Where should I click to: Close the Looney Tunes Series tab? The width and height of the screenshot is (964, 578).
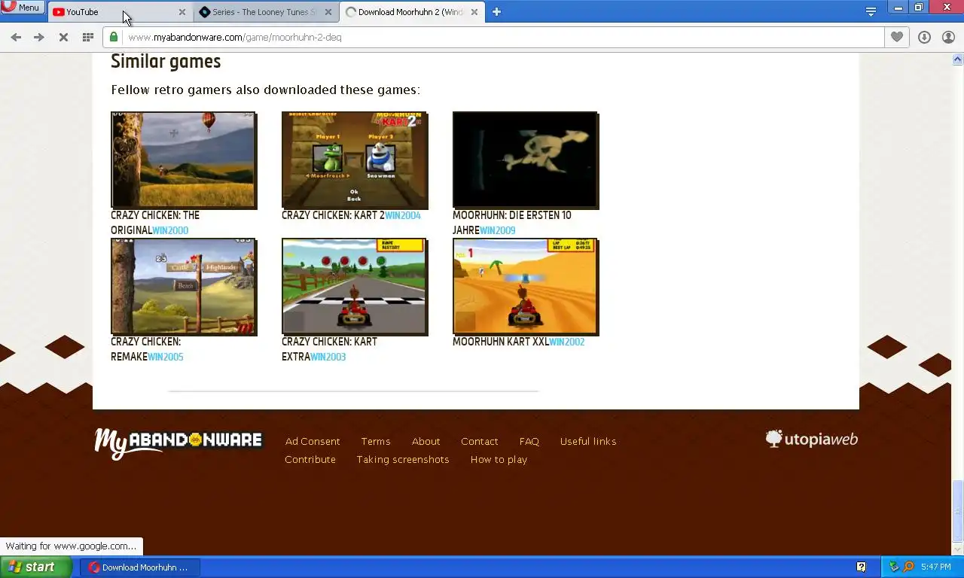point(328,12)
